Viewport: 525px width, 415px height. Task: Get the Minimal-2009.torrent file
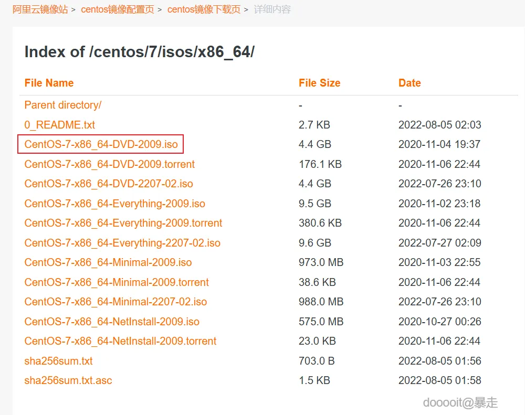click(x=117, y=282)
